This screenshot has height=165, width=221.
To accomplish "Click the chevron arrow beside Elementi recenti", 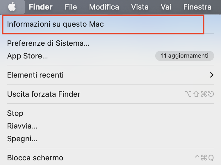I will [x=212, y=75].
